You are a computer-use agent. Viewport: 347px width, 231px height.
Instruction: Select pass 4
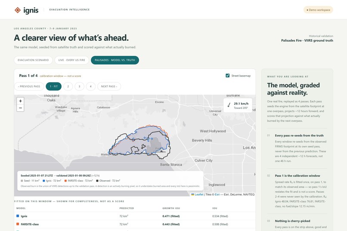coord(90,86)
